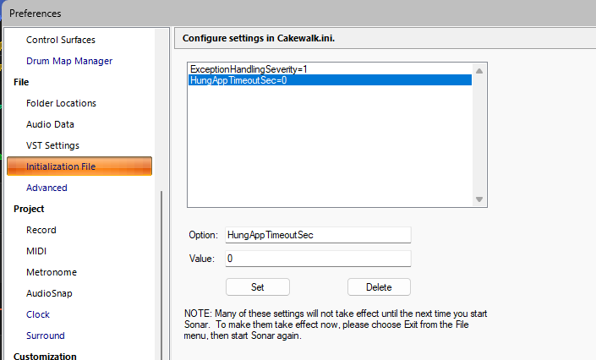Open Audio Data settings
596x360 pixels.
50,124
